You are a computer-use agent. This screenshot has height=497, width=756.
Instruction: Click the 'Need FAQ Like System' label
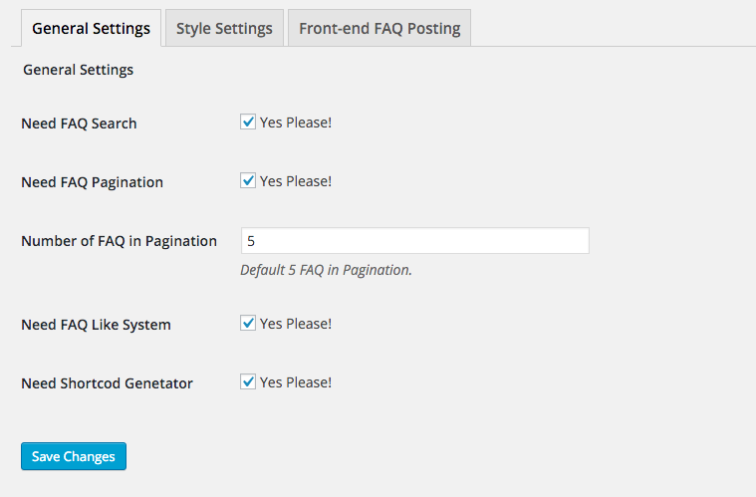point(96,325)
